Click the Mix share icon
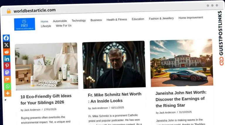Screen dimensions: 225x125 (x=7, y=79)
